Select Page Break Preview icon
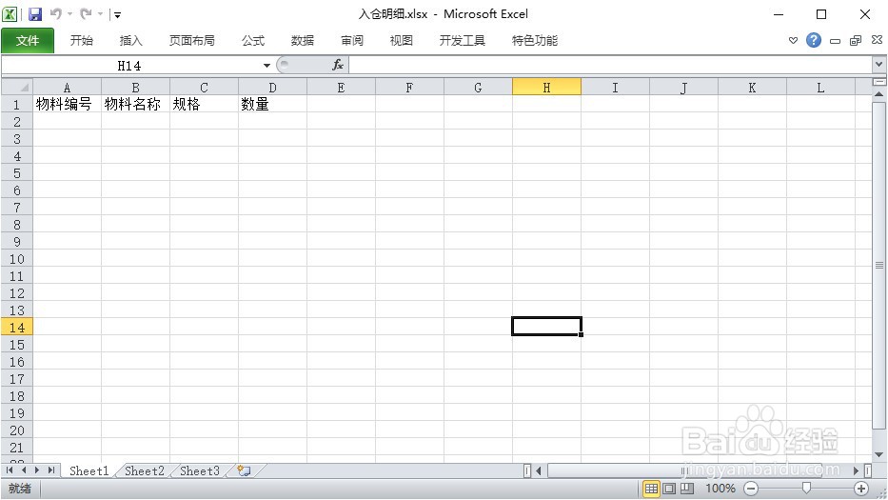888x500 pixels. [x=687, y=488]
